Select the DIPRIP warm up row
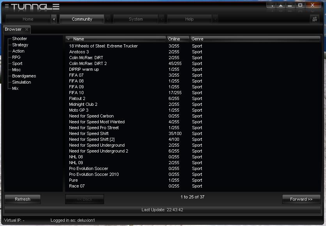This screenshot has width=326, height=226. point(193,69)
